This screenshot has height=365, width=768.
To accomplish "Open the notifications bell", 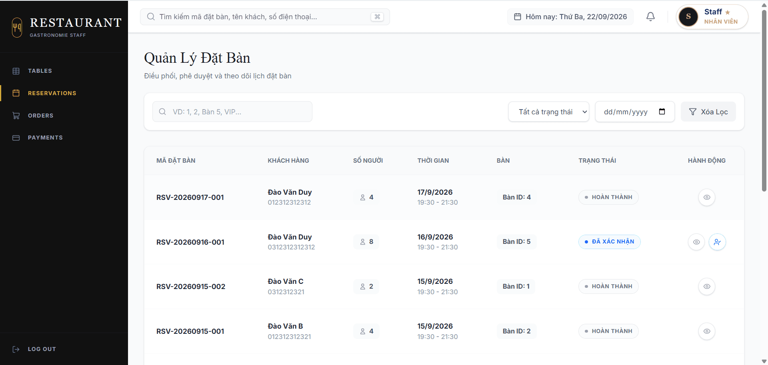I will [650, 17].
